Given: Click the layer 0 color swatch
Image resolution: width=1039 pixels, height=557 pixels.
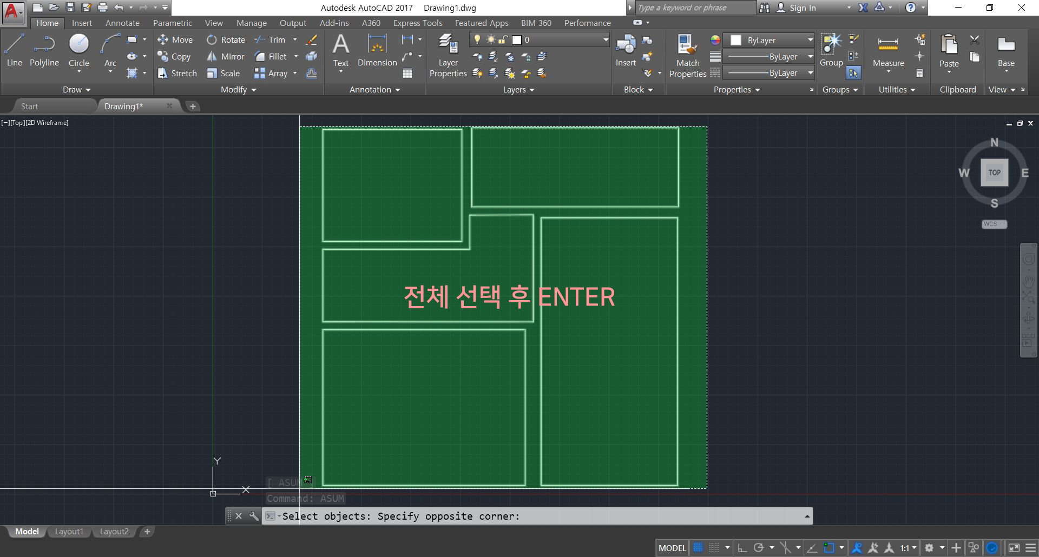Looking at the screenshot, I should click(517, 39).
